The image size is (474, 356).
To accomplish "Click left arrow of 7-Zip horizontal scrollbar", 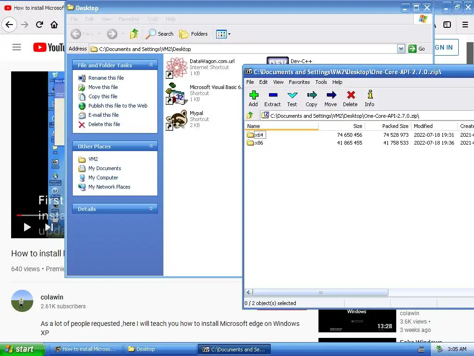I will [x=249, y=292].
